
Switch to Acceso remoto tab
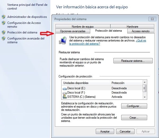pyautogui.click(x=141, y=31)
